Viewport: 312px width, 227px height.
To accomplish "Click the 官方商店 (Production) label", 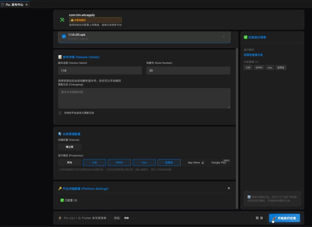I will pos(71,155).
